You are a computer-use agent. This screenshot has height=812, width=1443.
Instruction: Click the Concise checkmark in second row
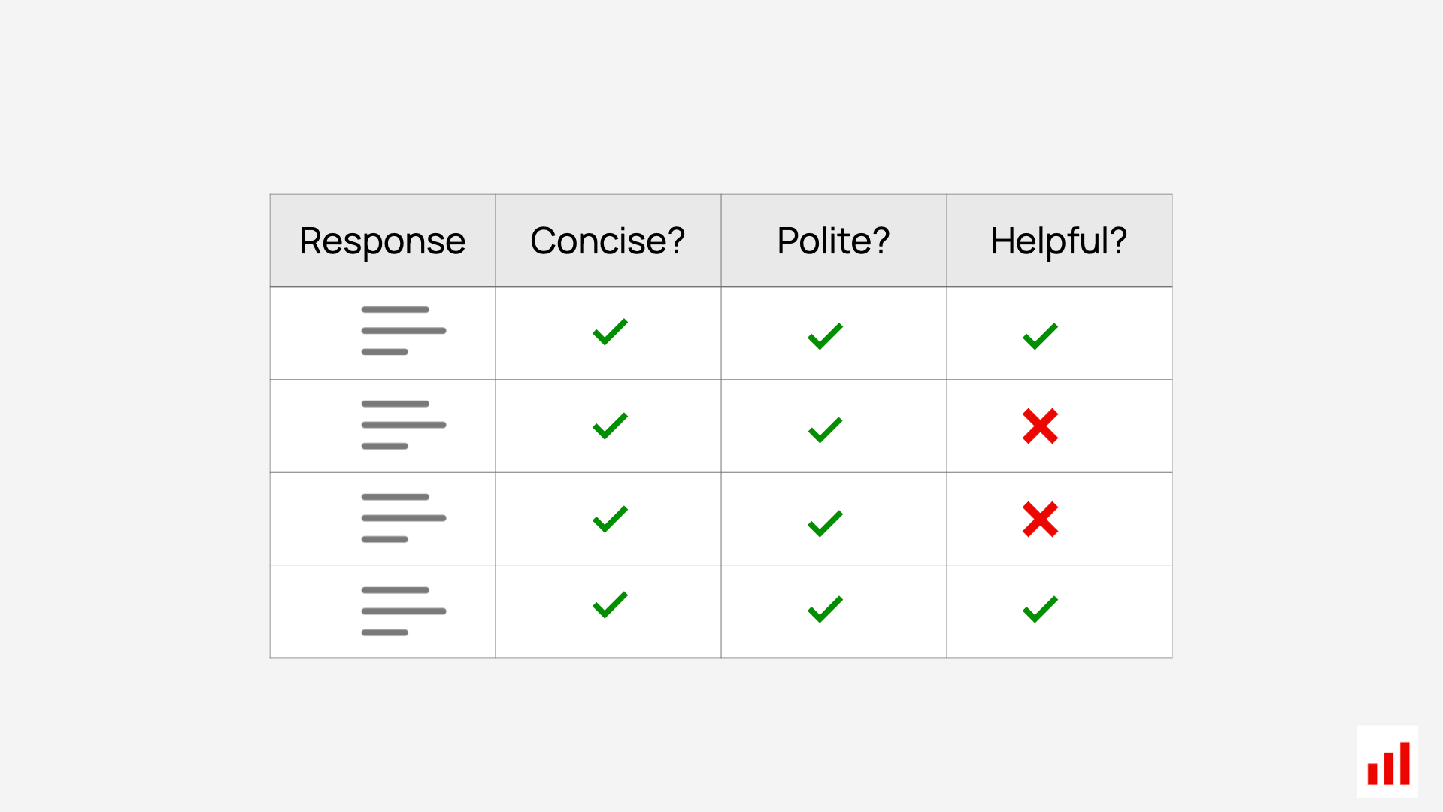click(610, 426)
